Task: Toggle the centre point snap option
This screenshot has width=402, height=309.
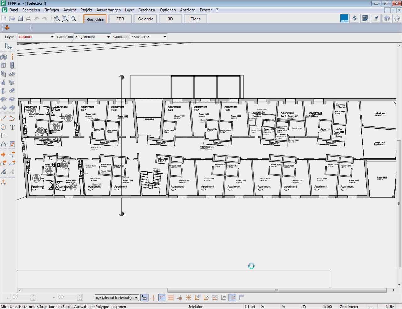Action: [180, 297]
